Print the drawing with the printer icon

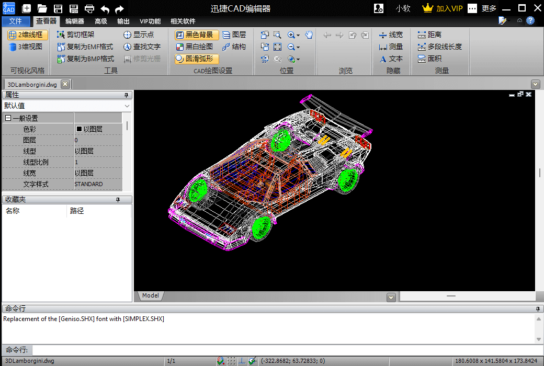[89, 9]
